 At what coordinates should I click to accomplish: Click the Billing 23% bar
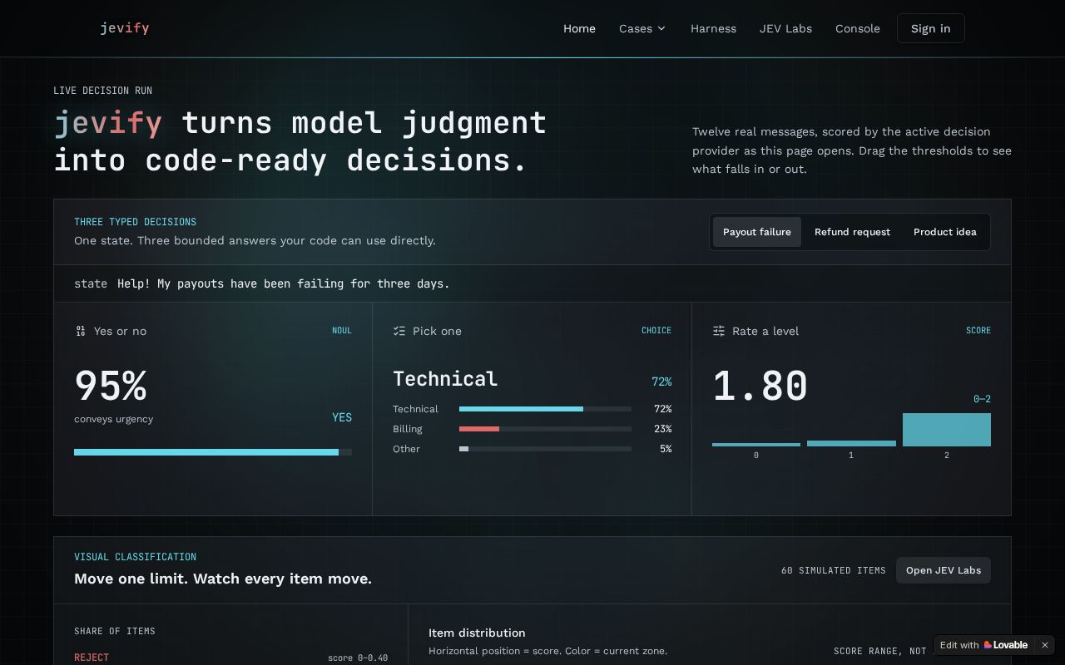pyautogui.click(x=545, y=429)
